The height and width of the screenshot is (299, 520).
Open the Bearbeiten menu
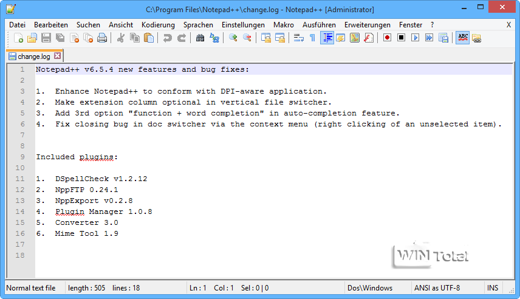pyautogui.click(x=51, y=25)
